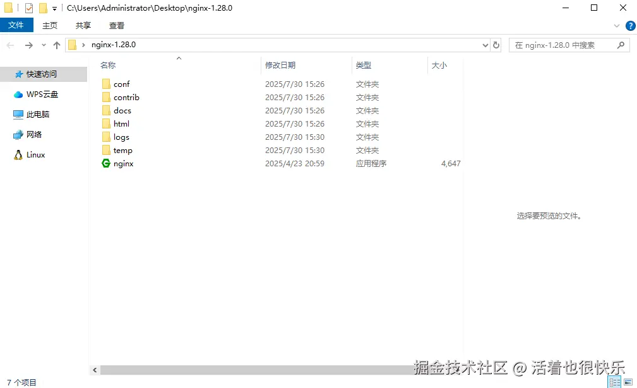Open the contrib folder

125,97
